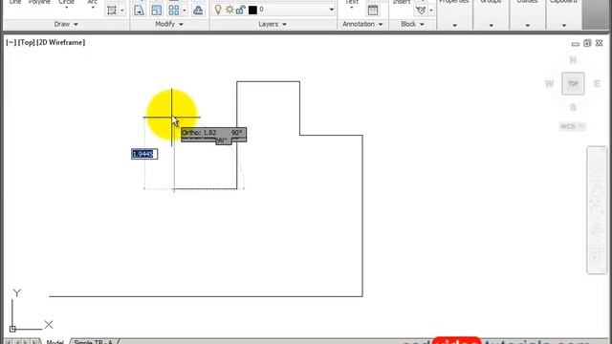Screen dimensions: 612x344
Task: Click the Zoom Extents icon on navigation bar
Action: 597,206
